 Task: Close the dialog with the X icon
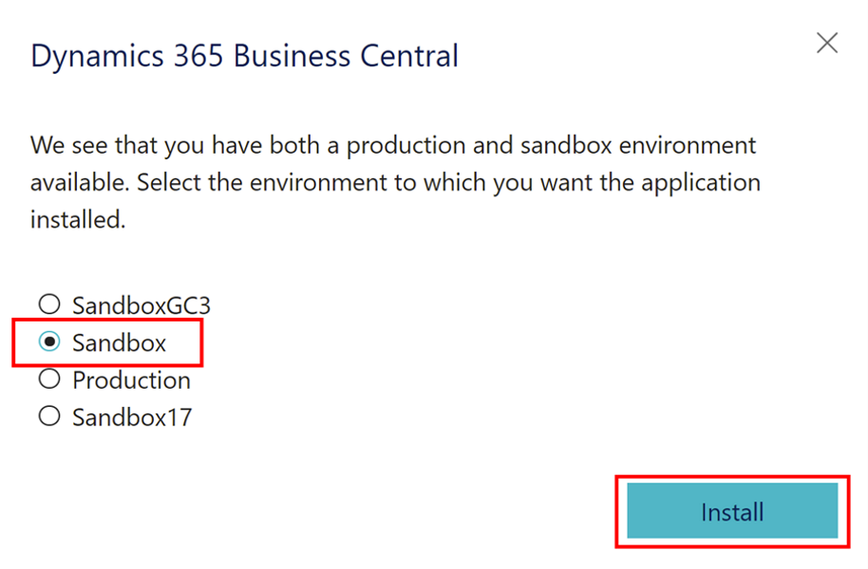(x=827, y=44)
